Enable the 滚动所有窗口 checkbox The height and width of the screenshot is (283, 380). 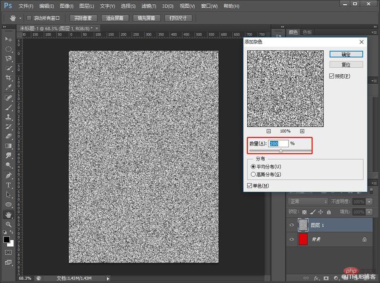click(x=29, y=18)
